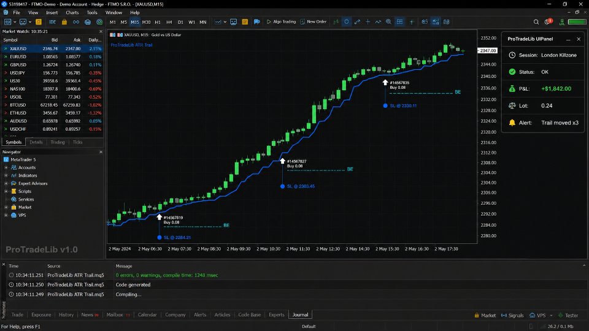
Task: Click the New Order button
Action: [314, 22]
